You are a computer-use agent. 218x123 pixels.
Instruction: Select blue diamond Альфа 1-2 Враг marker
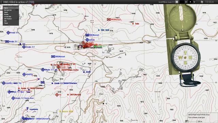coord(9,92)
